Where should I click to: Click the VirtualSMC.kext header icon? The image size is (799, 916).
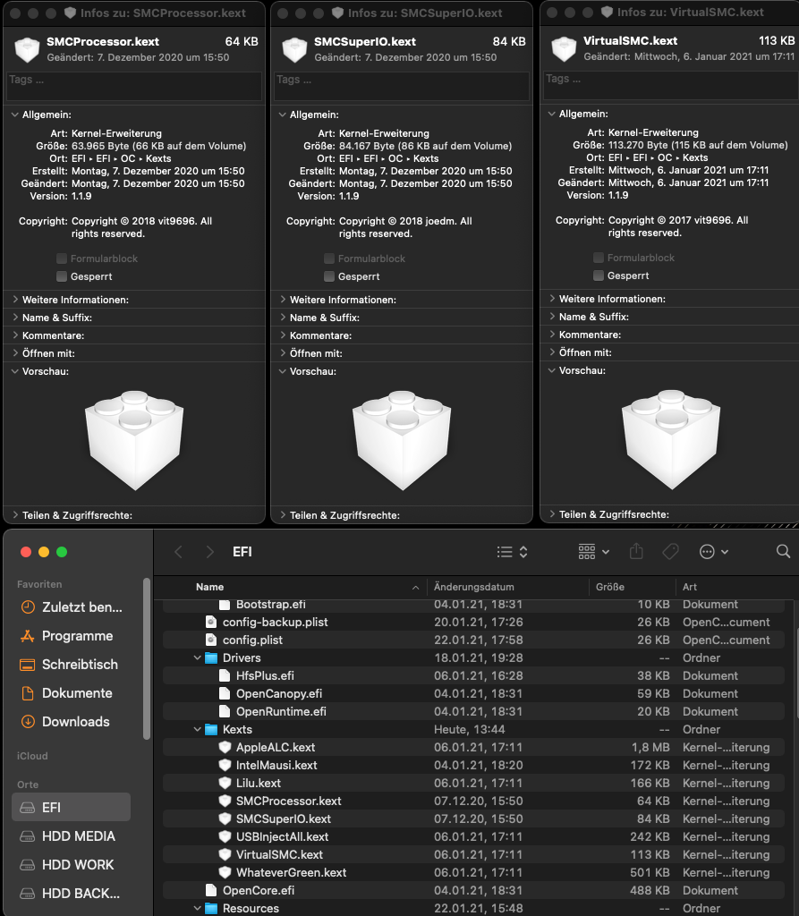pos(564,48)
